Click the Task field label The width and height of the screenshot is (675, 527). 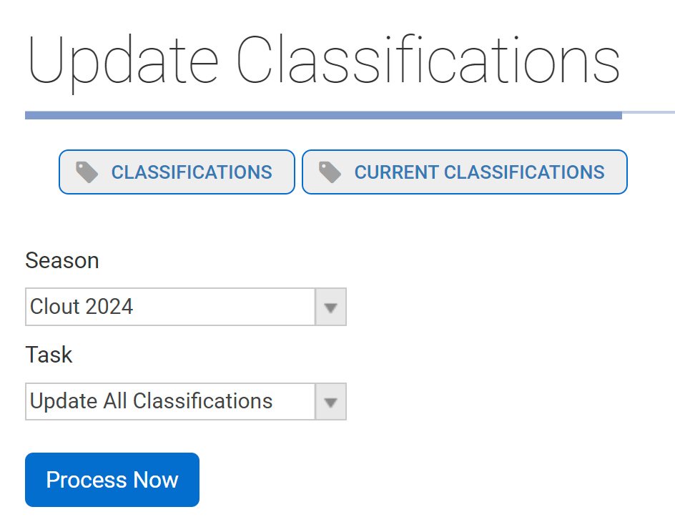49,355
